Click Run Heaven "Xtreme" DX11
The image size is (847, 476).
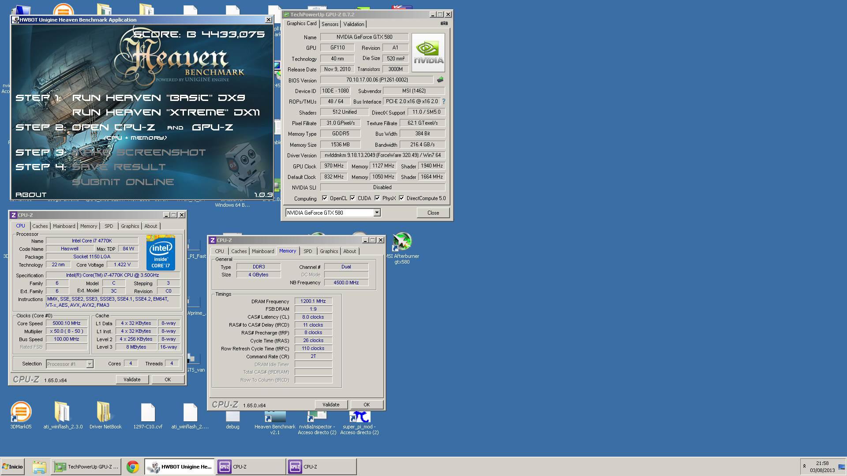(x=166, y=112)
